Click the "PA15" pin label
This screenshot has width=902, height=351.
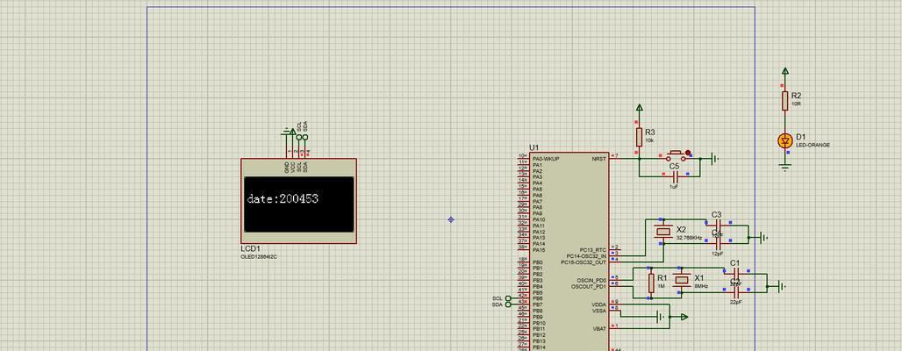539,250
